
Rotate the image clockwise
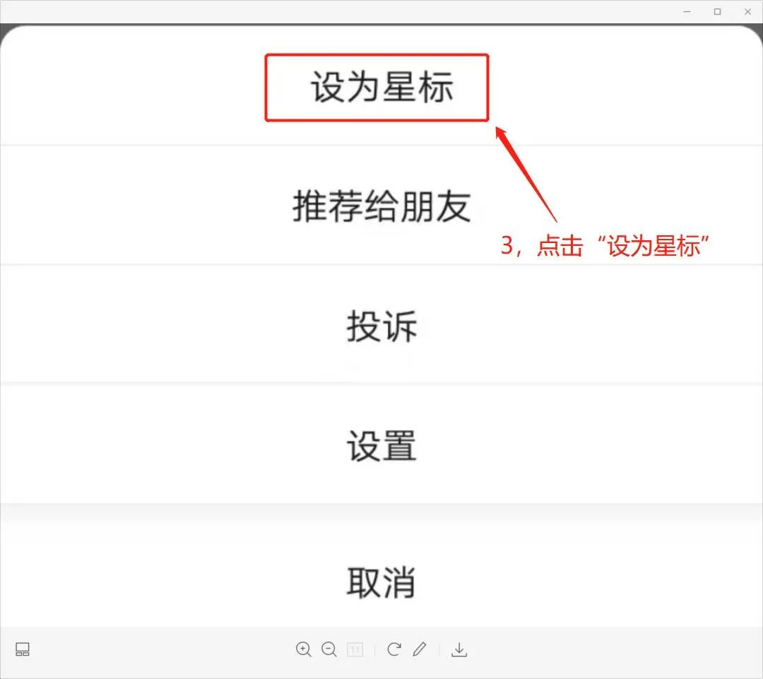coord(394,649)
